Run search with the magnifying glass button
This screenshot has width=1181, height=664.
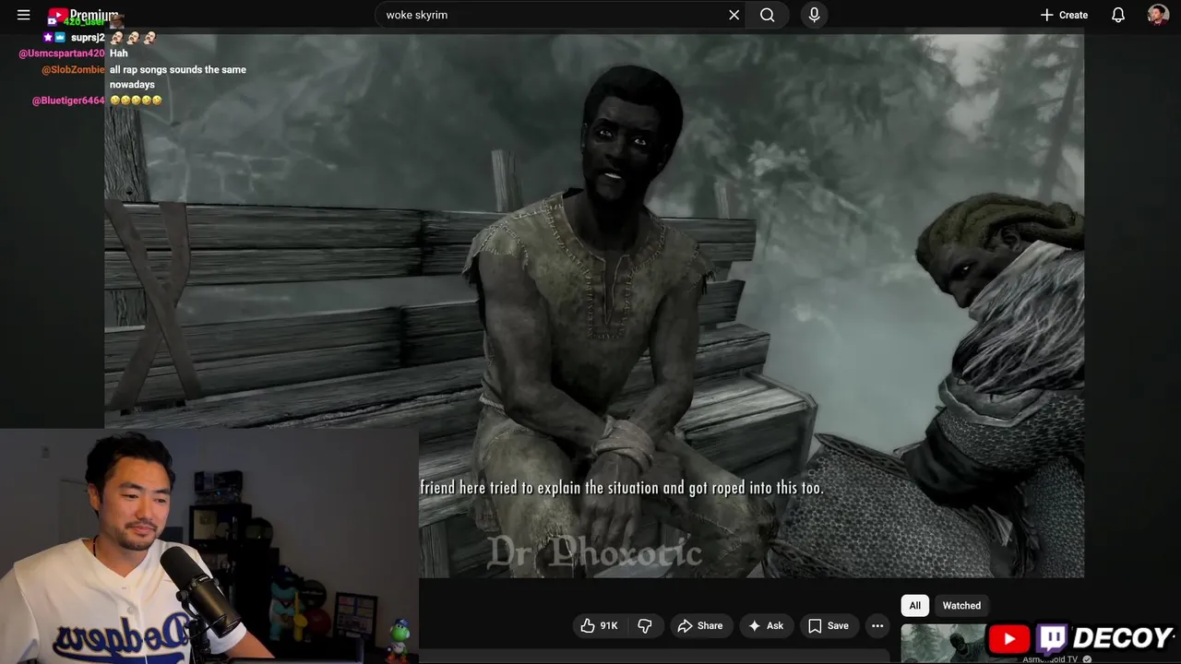pyautogui.click(x=768, y=15)
